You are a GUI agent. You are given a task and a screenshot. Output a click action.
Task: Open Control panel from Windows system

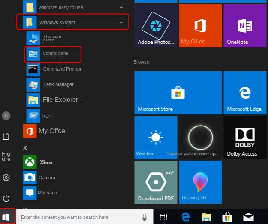click(x=53, y=54)
